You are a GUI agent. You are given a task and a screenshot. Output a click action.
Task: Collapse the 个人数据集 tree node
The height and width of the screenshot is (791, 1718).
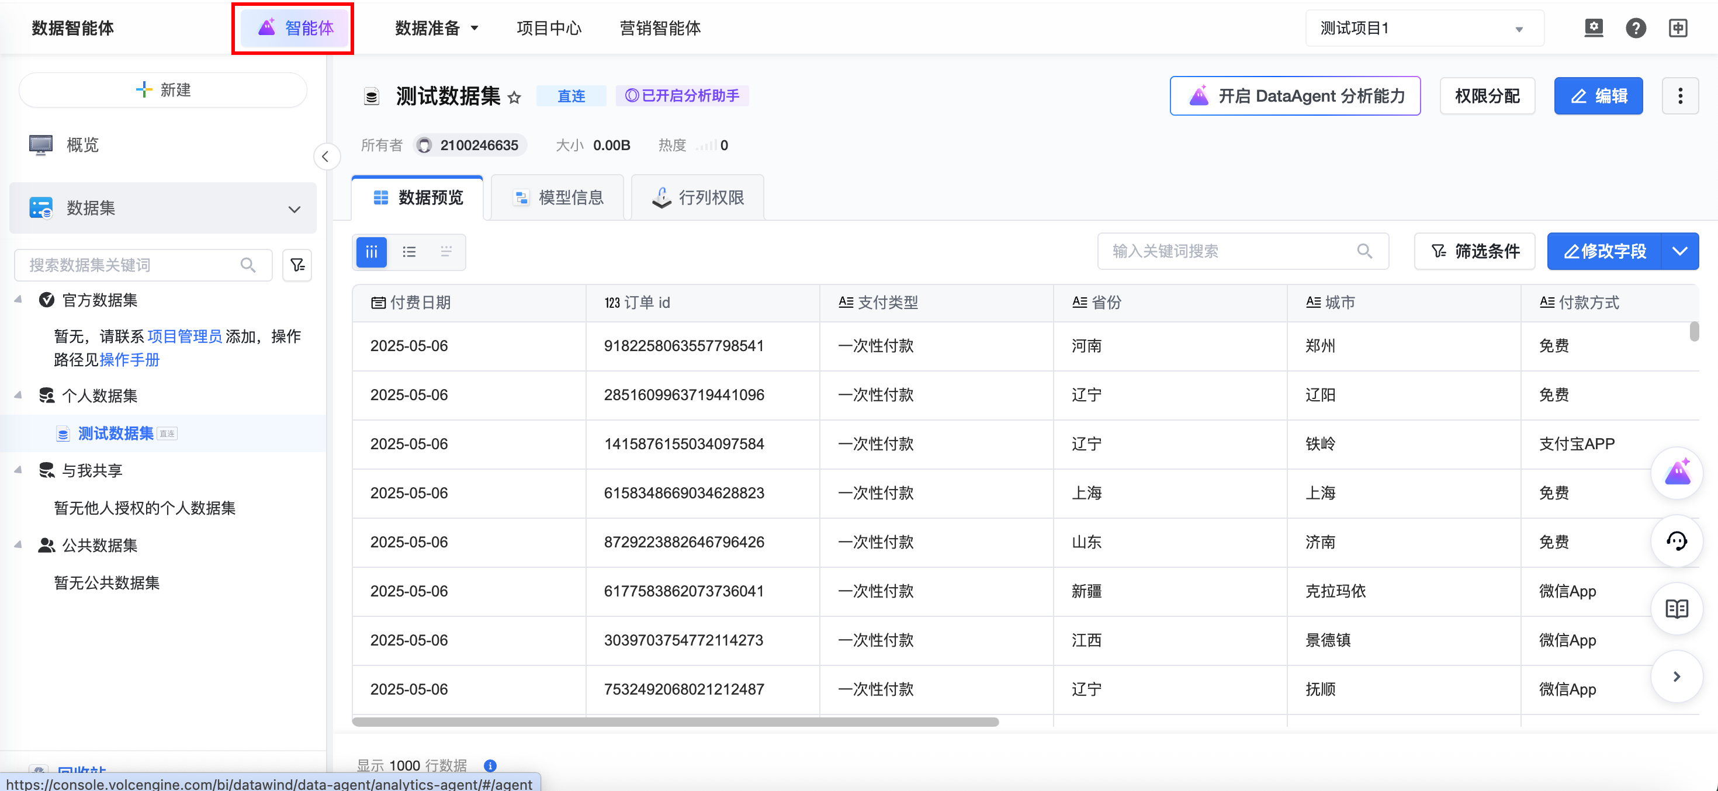pos(18,395)
